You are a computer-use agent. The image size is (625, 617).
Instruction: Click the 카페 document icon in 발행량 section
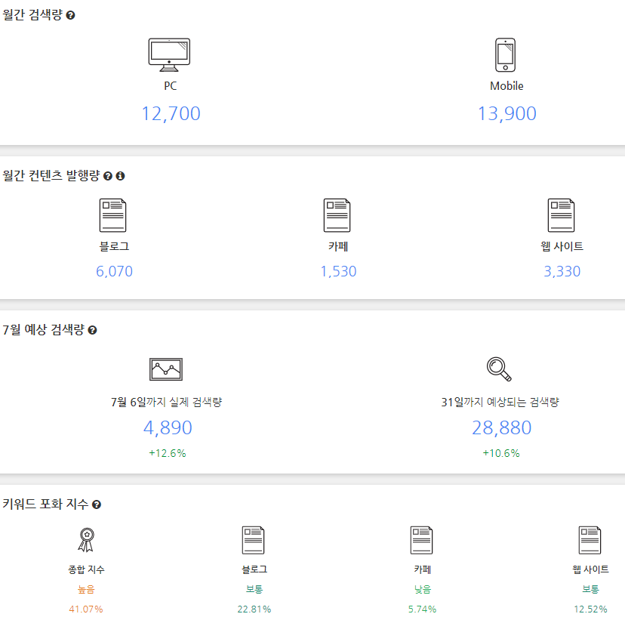tap(337, 215)
